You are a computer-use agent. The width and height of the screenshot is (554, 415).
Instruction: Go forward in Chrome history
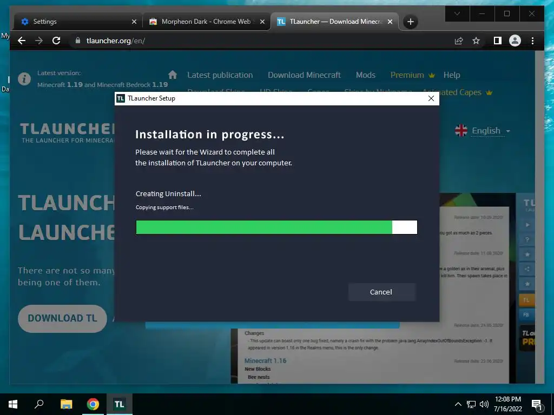(x=39, y=41)
